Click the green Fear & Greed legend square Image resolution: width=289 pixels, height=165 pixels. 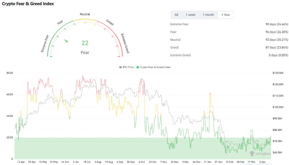[x=138, y=67]
